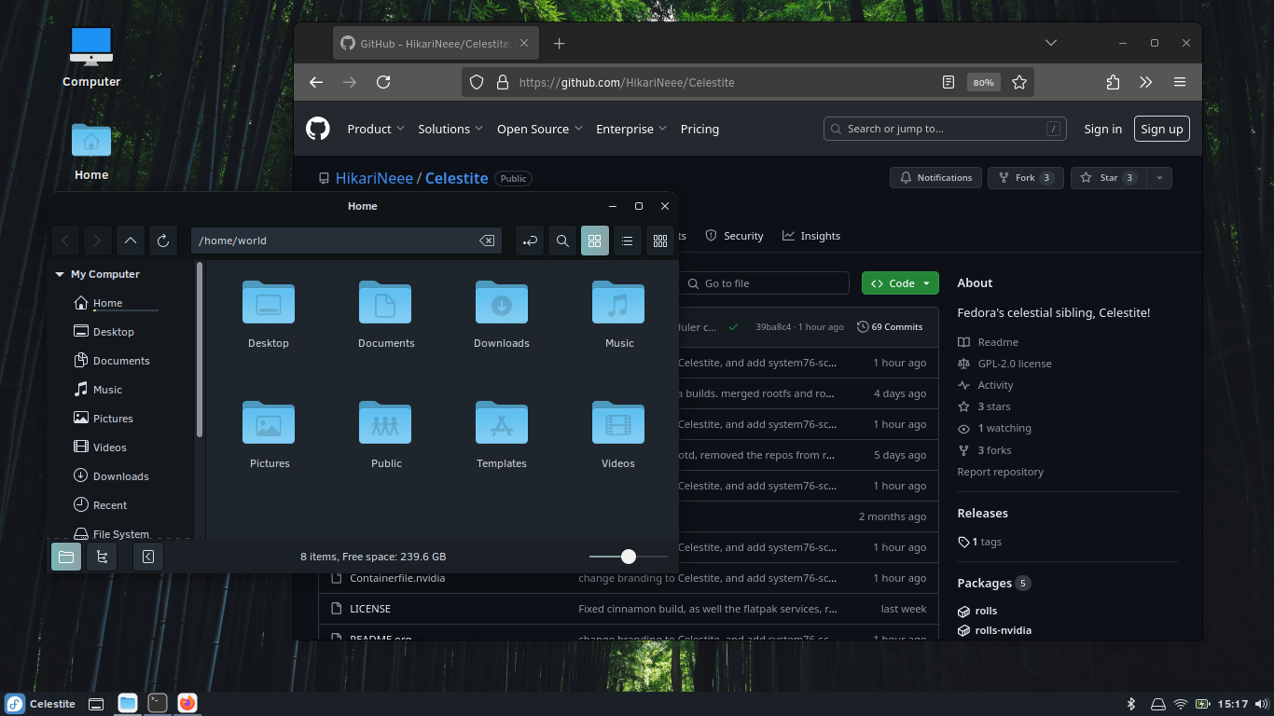Expand the Product menu on GitHub
This screenshot has height=716, width=1274.
click(375, 129)
